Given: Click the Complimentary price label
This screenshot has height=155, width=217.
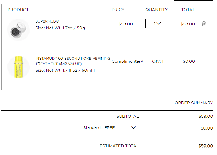Looking at the screenshot, I should 127,61.
